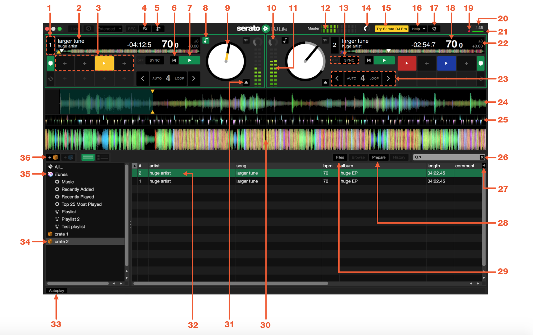This screenshot has height=335, width=533.
Task: Click the Files tab in library panel
Action: pos(338,157)
